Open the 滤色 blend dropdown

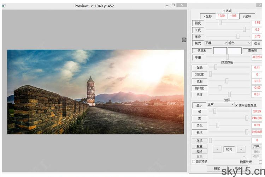pos(239,43)
